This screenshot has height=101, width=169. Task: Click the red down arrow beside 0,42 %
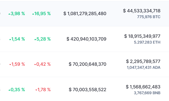[35, 65]
